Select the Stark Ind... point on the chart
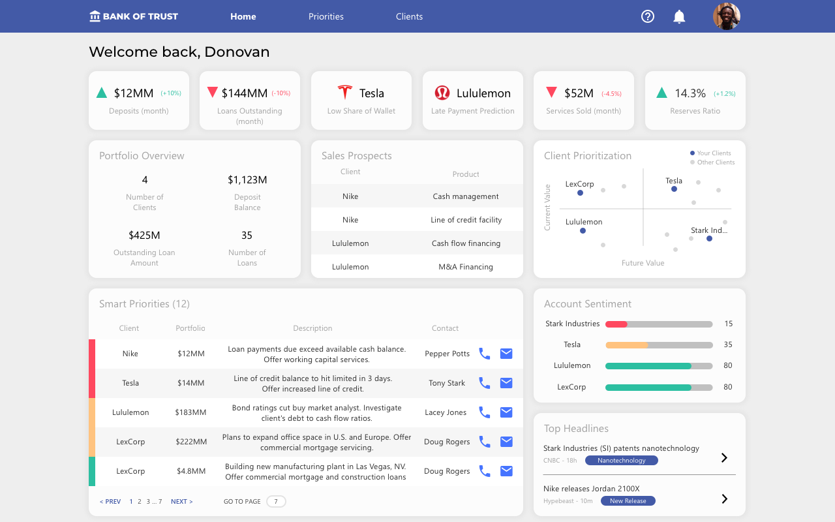The width and height of the screenshot is (835, 522). pyautogui.click(x=709, y=239)
